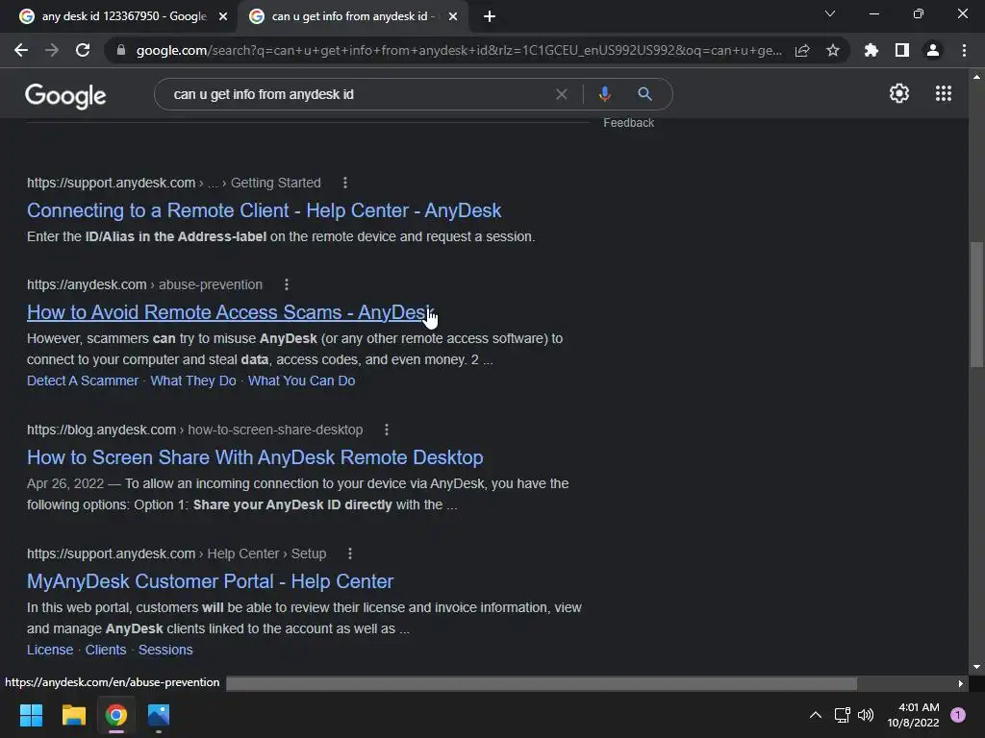985x738 pixels.
Task: Toggle the Chrome side panel
Action: 902,50
